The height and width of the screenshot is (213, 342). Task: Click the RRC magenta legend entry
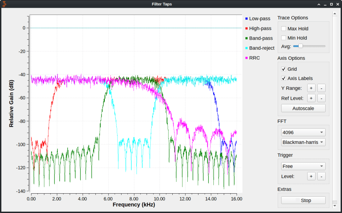pos(254,58)
